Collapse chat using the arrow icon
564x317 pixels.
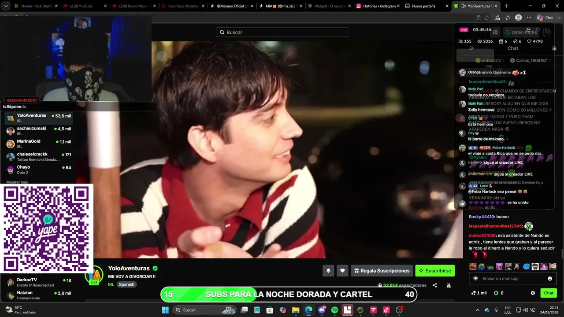pos(471,48)
